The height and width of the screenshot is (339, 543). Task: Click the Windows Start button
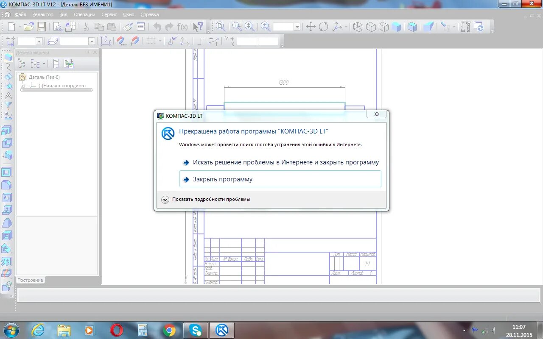click(x=11, y=330)
